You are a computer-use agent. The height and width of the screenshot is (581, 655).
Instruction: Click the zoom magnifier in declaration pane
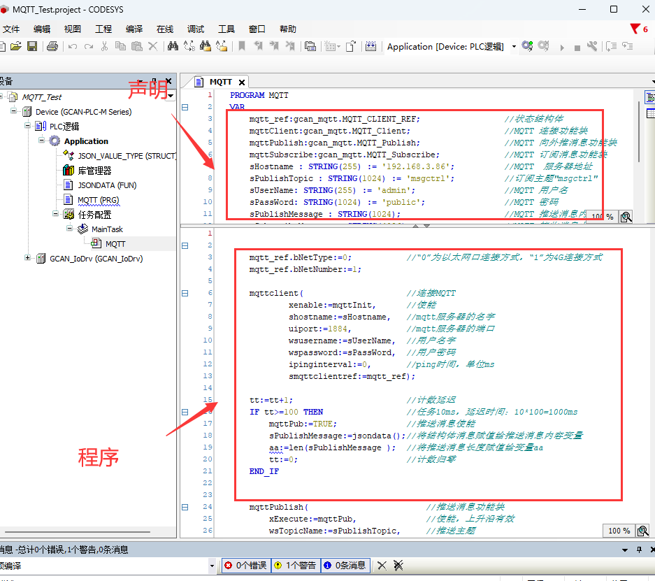(x=626, y=217)
